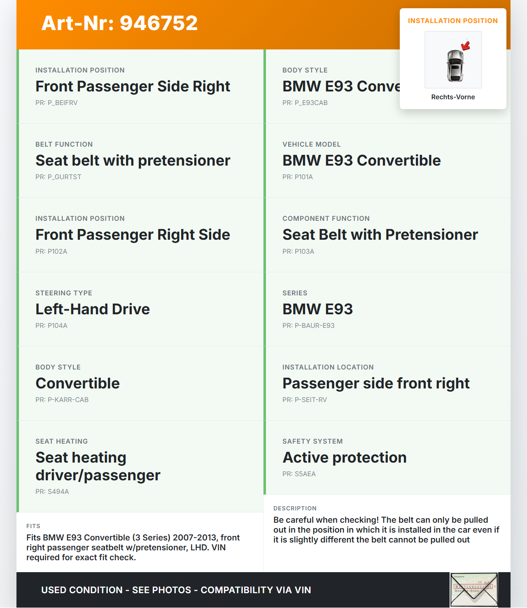Select the Front Passenger Right Side value
The image size is (527, 608).
coord(133,235)
